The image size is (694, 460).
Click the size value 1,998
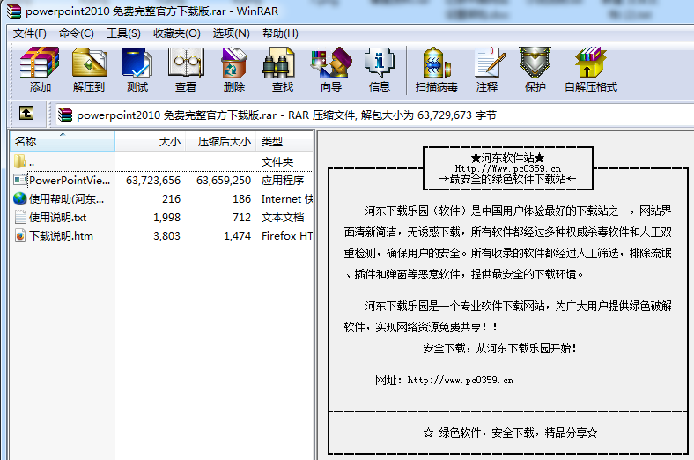pyautogui.click(x=166, y=218)
